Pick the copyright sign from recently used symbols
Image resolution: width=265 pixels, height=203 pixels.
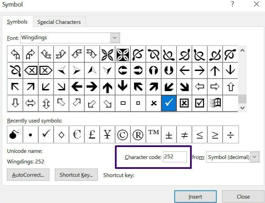point(123,134)
